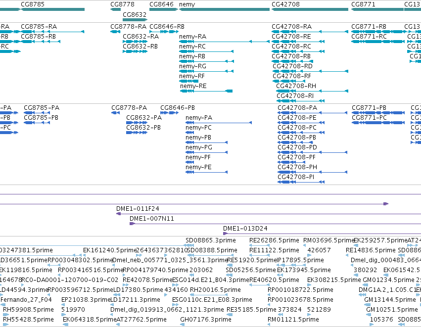Image resolution: width=421 pixels, height=327 pixels.
Task: Select the nemy-PE protein label
Action: (x=198, y=168)
